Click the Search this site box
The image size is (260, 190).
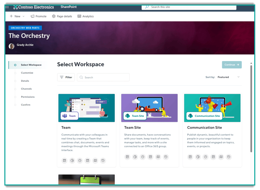[x=189, y=7]
